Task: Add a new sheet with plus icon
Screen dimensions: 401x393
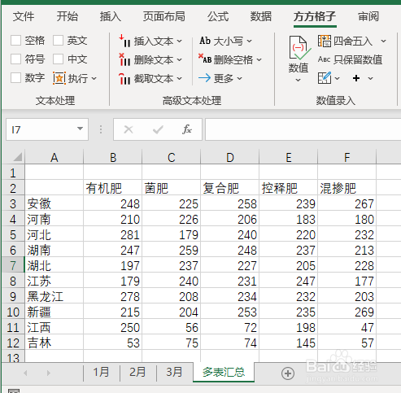Action: (288, 373)
